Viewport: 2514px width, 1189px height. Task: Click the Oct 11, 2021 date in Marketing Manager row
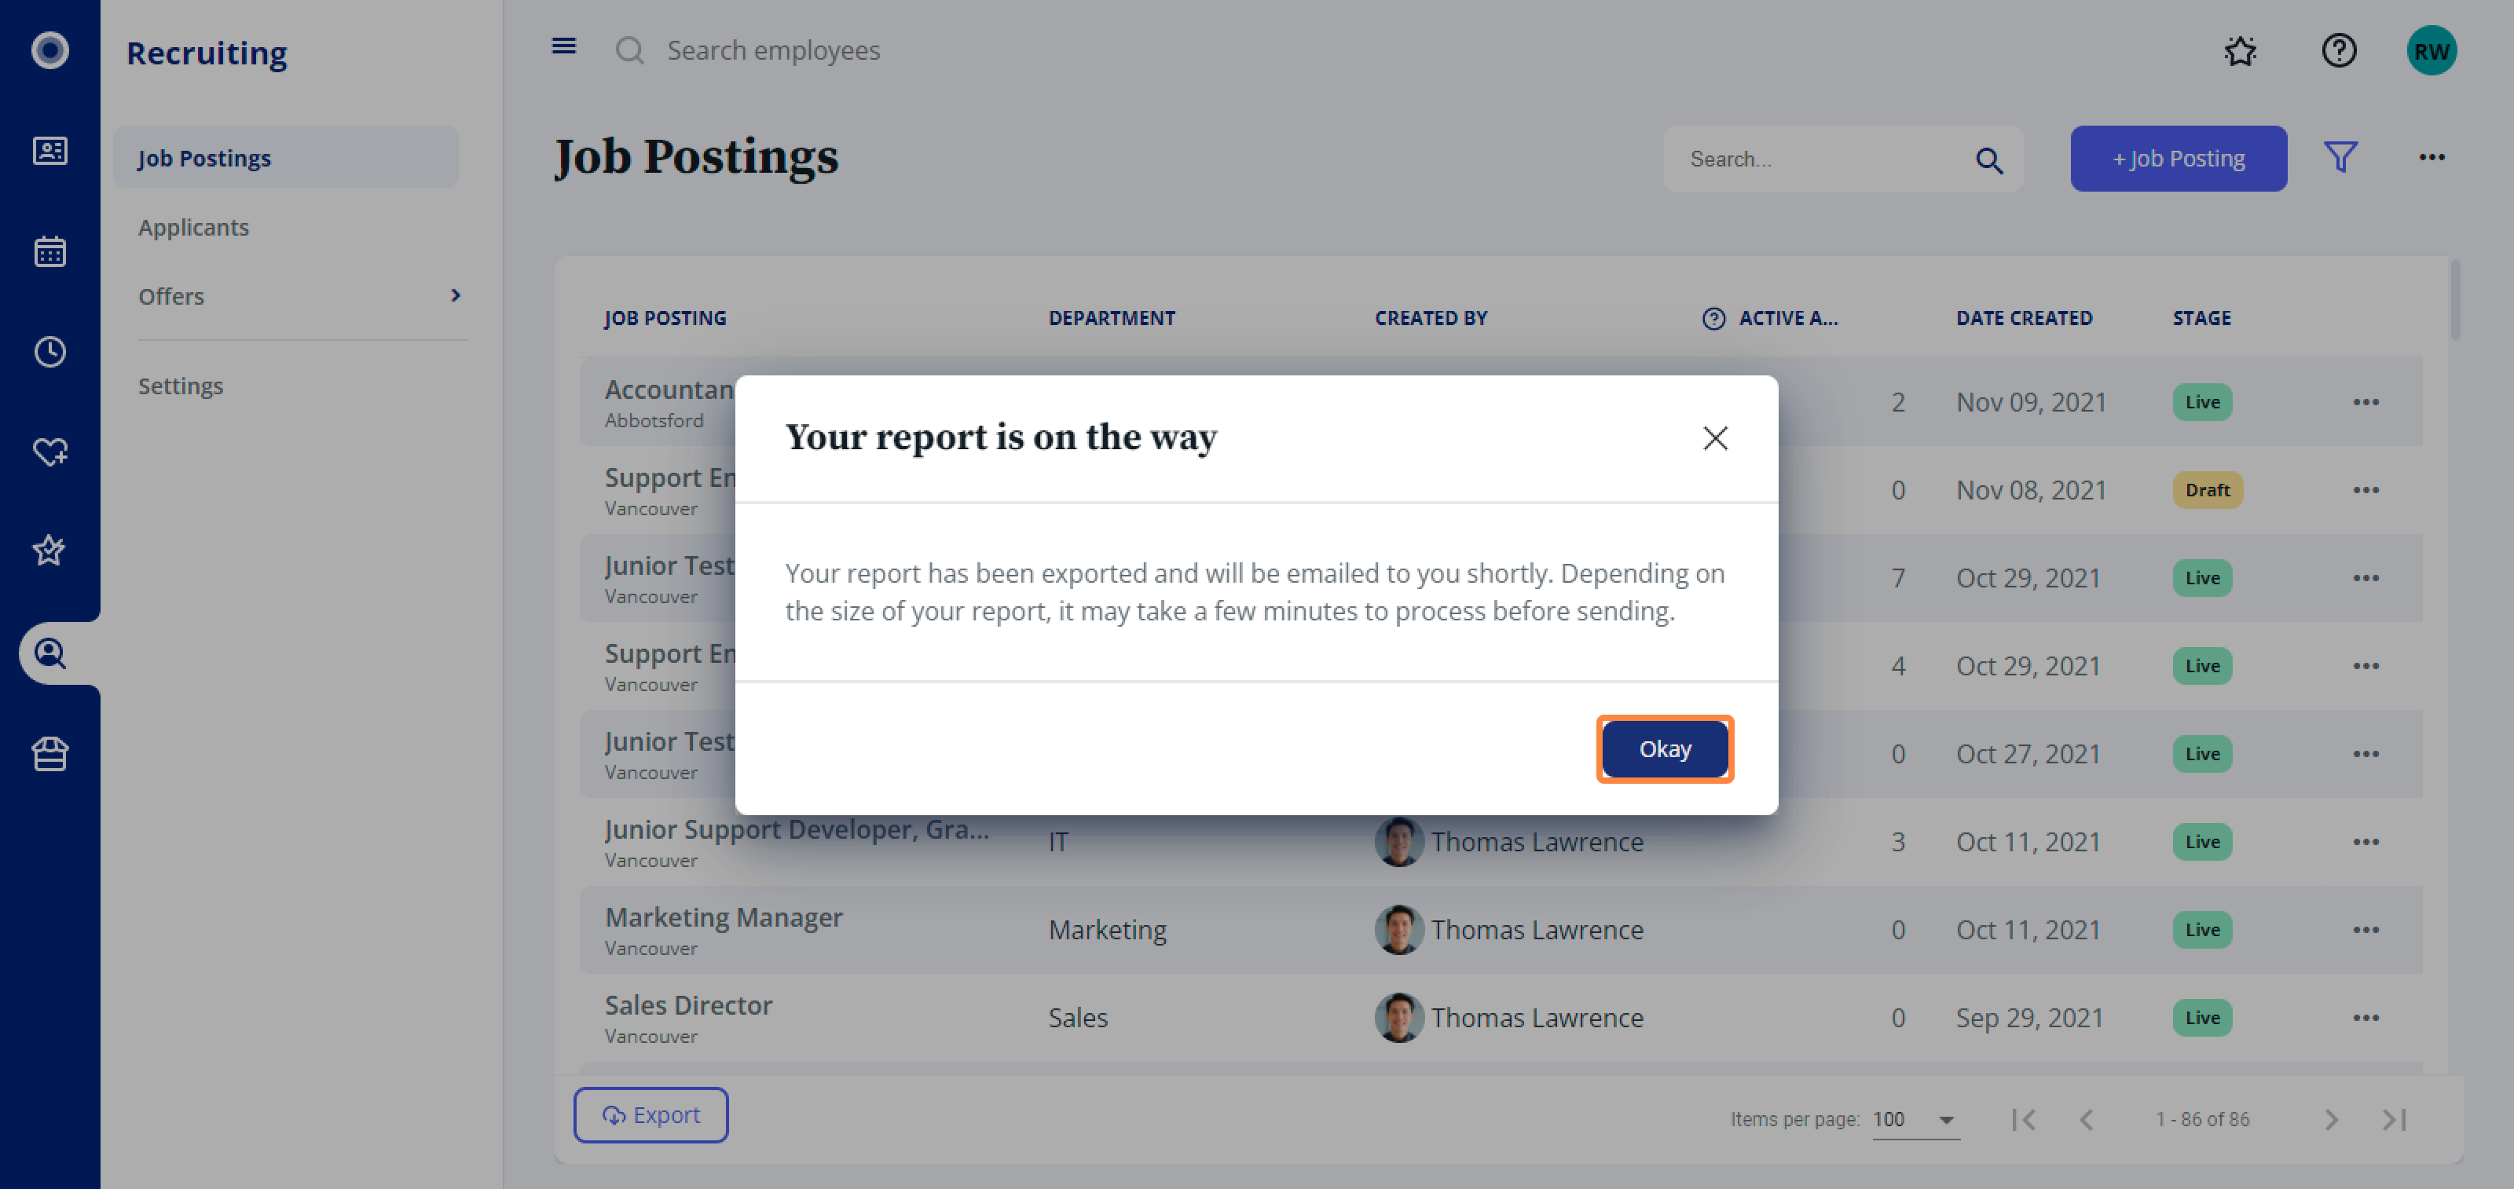[2027, 931]
